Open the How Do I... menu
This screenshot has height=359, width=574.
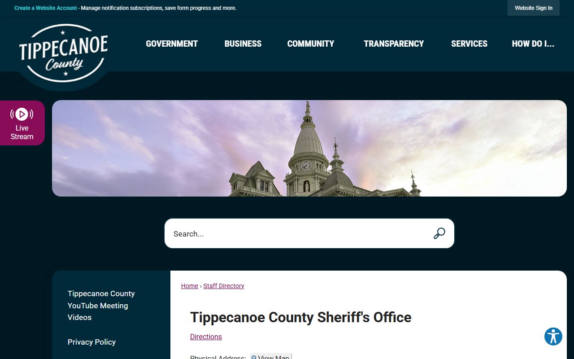533,44
